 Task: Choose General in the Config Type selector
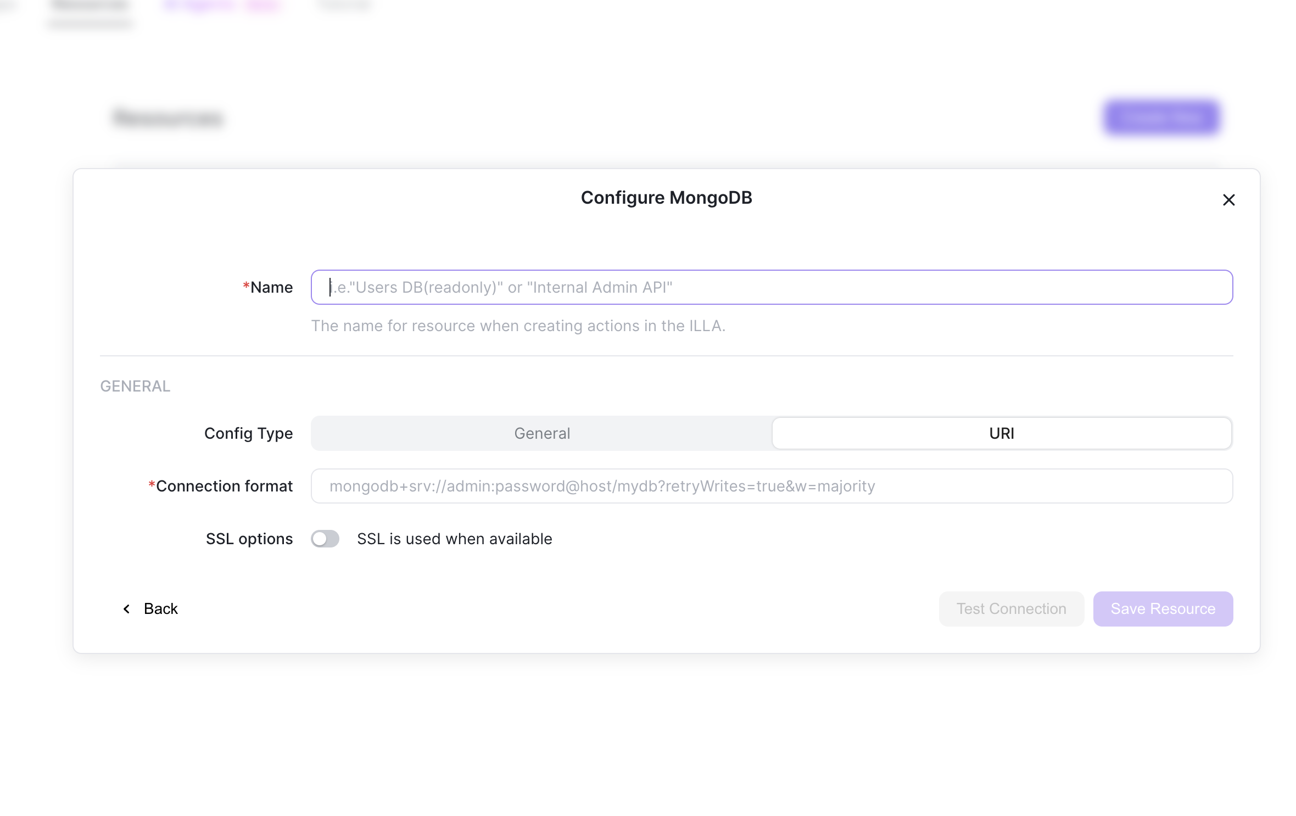point(541,433)
